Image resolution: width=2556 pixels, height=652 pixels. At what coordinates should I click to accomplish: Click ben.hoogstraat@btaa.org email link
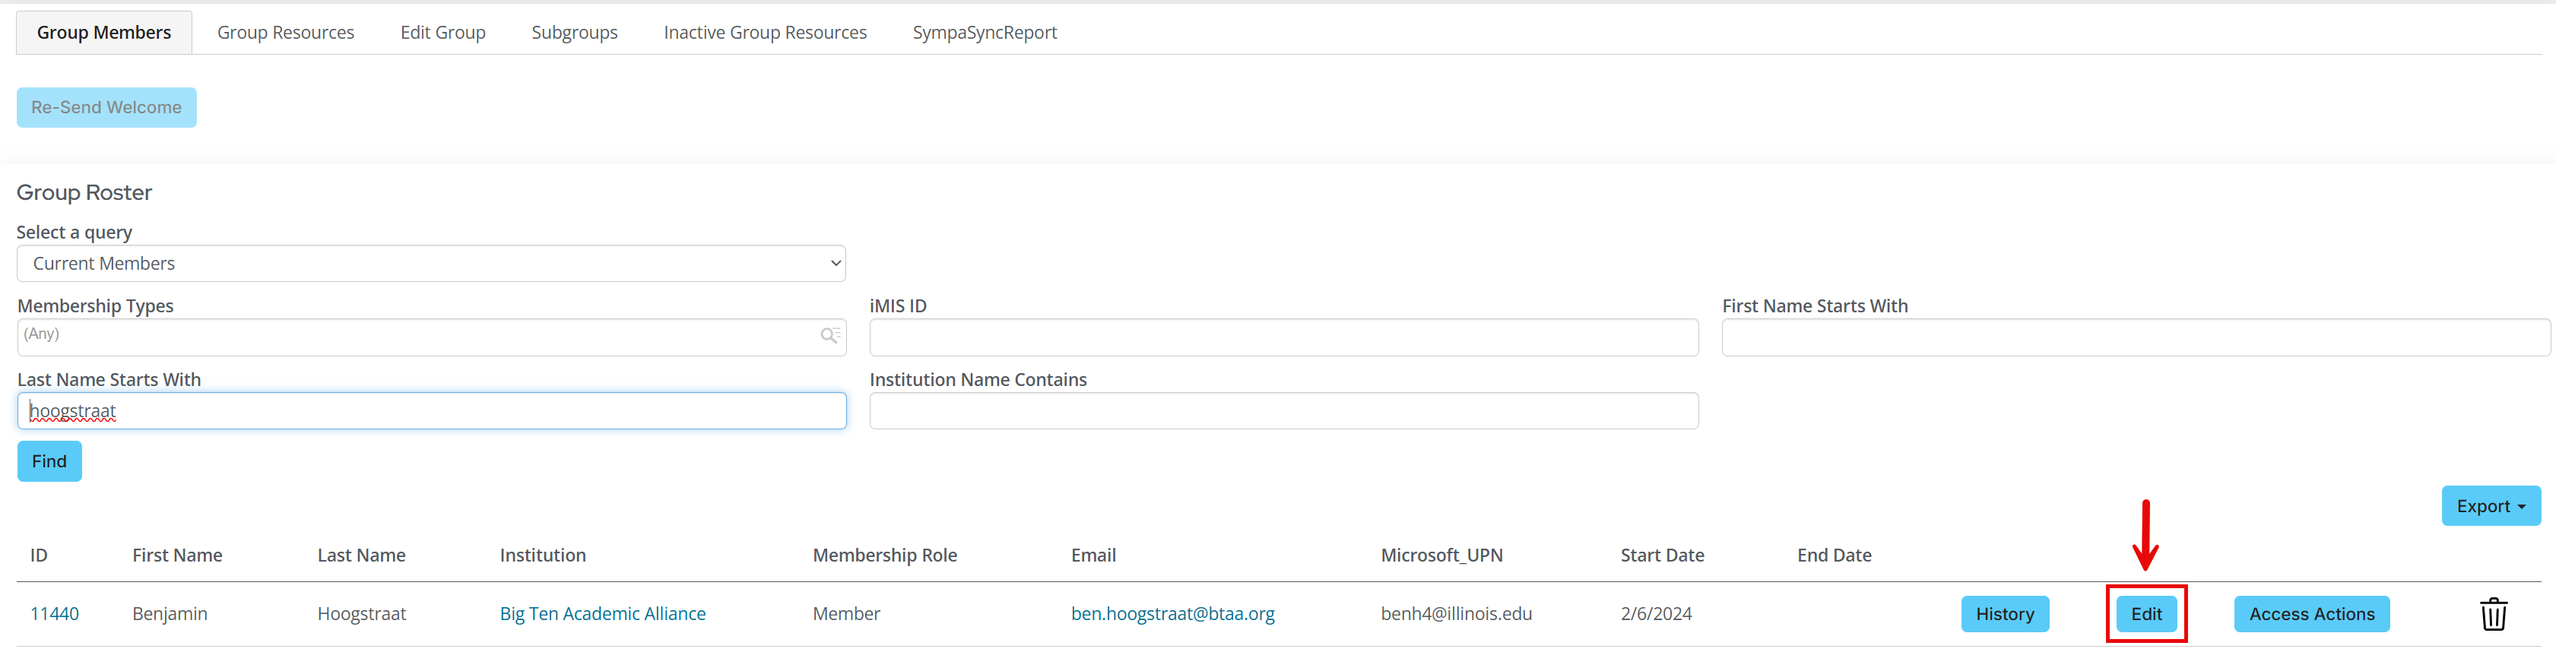click(1173, 614)
